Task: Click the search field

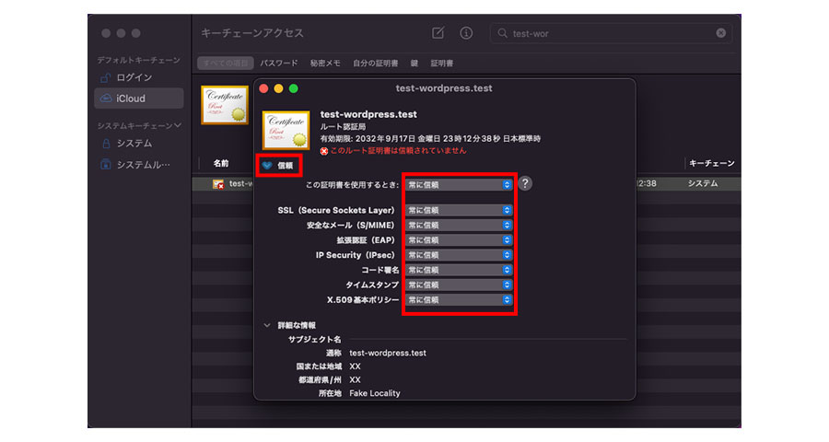Action: pyautogui.click(x=608, y=33)
